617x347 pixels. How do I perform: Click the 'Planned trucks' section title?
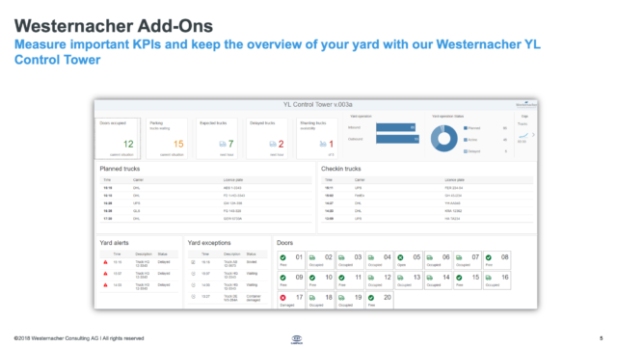pos(120,169)
